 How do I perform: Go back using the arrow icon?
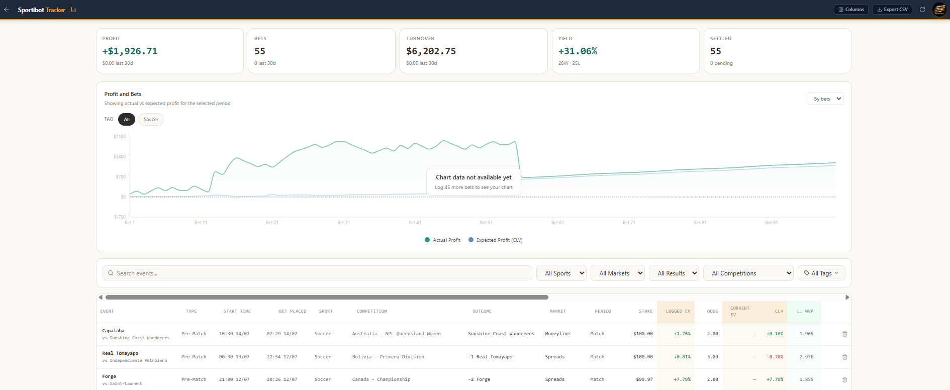[7, 10]
